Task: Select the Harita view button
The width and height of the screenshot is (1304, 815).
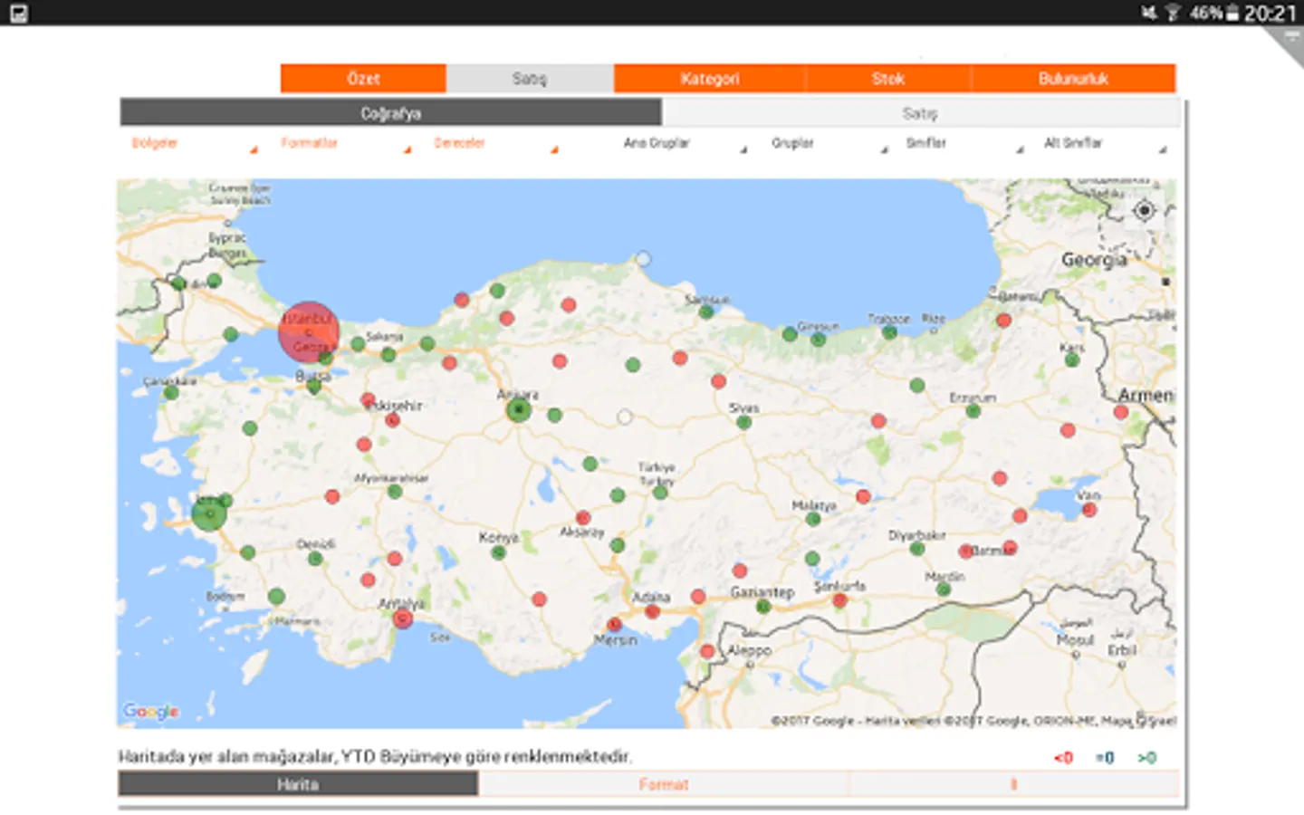Action: tap(298, 784)
